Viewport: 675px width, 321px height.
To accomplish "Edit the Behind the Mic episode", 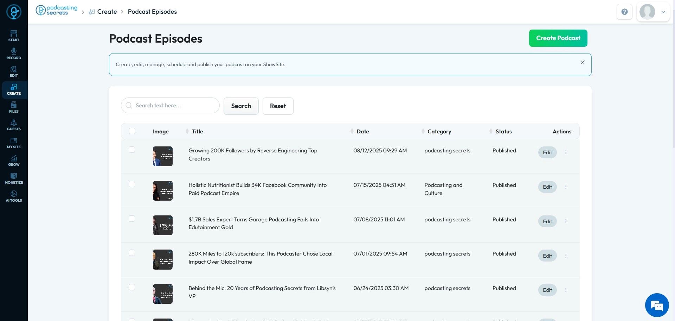I will pyautogui.click(x=547, y=290).
